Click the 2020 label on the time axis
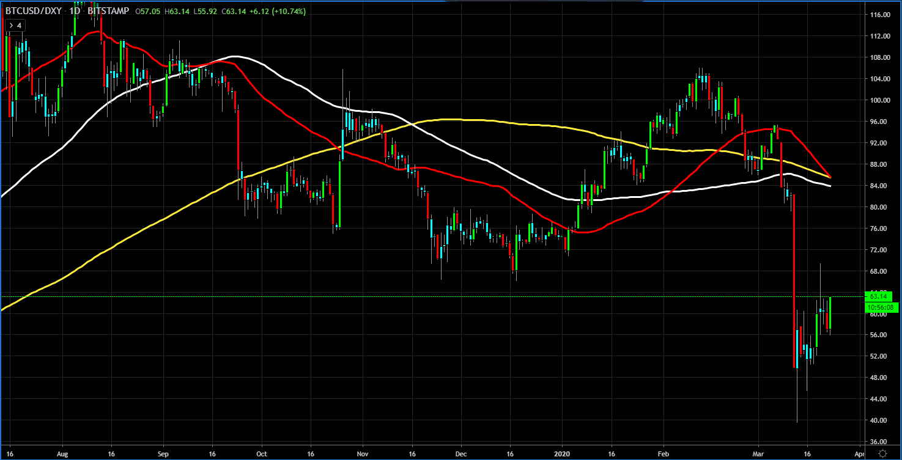Viewport: 902px width, 460px height. click(x=562, y=455)
